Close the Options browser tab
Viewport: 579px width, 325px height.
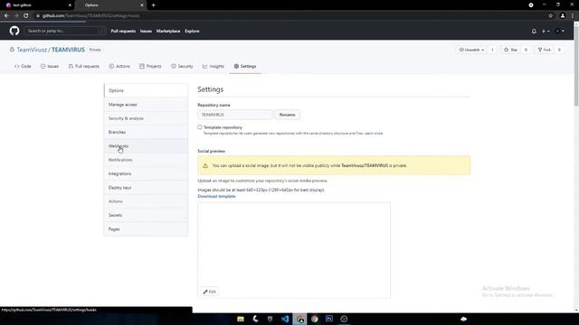pyautogui.click(x=142, y=5)
